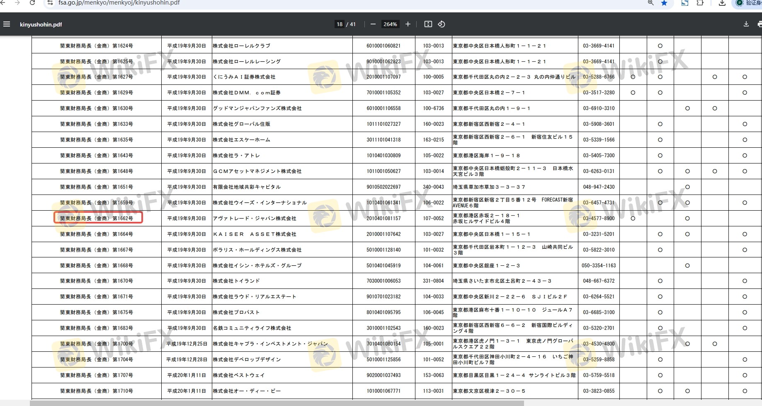The width and height of the screenshot is (762, 406).
Task: Click the blue bookmark star icon
Action: 664,3
